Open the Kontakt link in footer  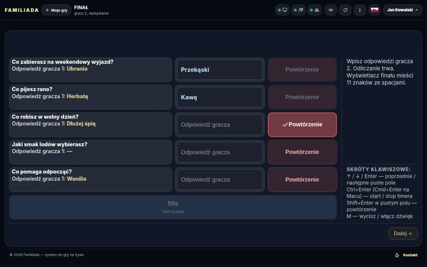tap(410, 255)
